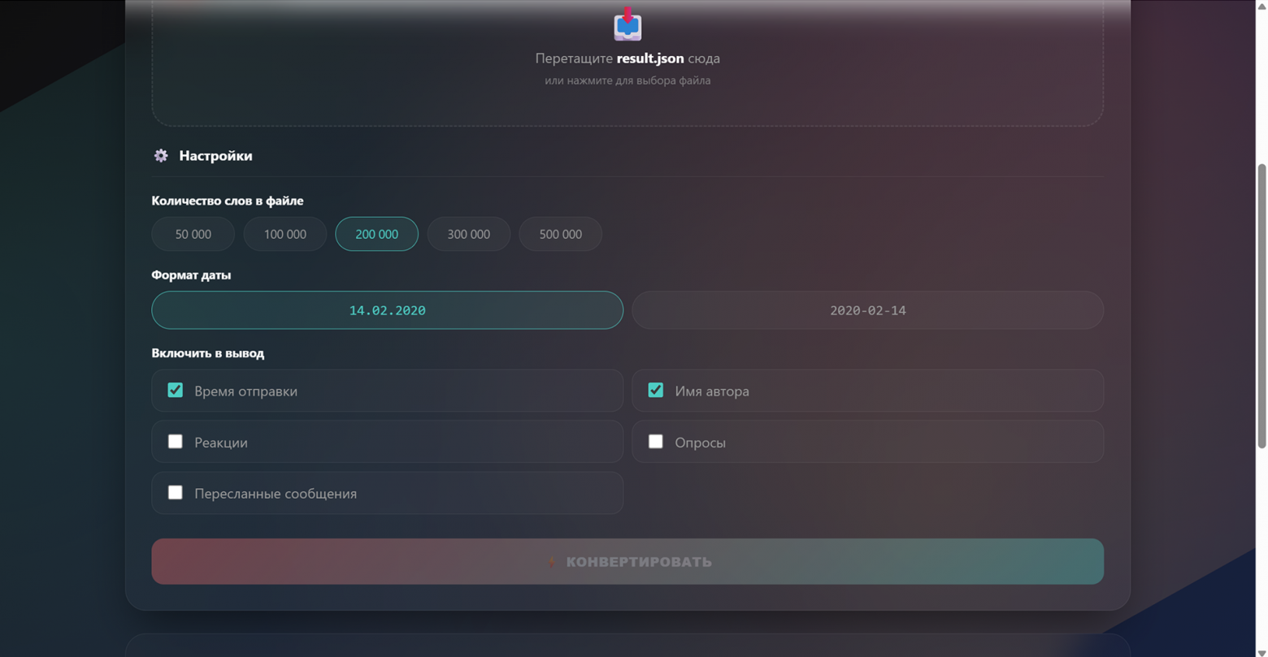Click the scrollbar up arrow

(1261, 6)
